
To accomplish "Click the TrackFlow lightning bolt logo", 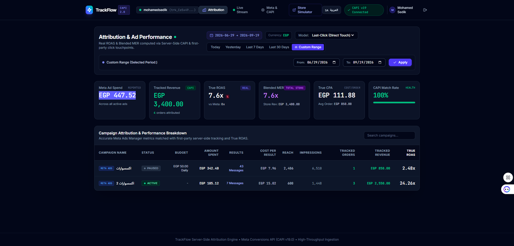I will [89, 10].
